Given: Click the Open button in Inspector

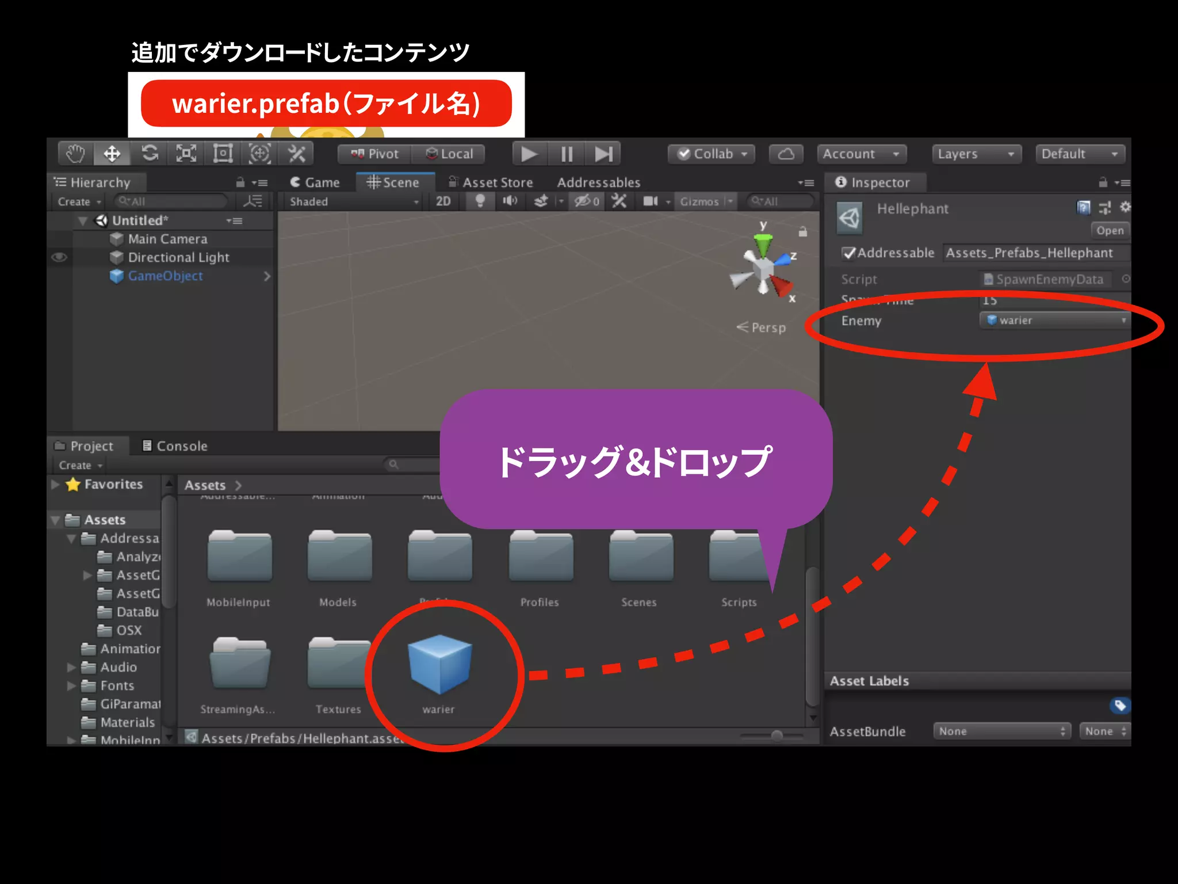Looking at the screenshot, I should (1110, 230).
